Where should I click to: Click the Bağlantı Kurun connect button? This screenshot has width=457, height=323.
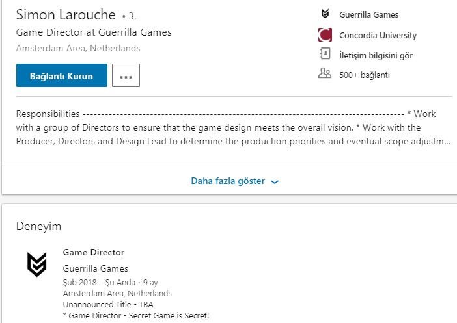point(62,75)
